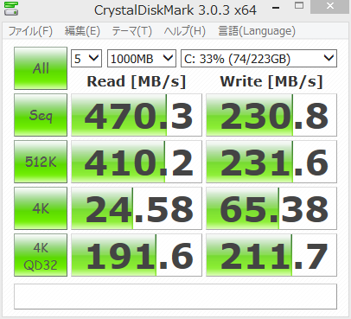Open the test size dropdown showing 1000MB
351x319 pixels.
pos(142,59)
